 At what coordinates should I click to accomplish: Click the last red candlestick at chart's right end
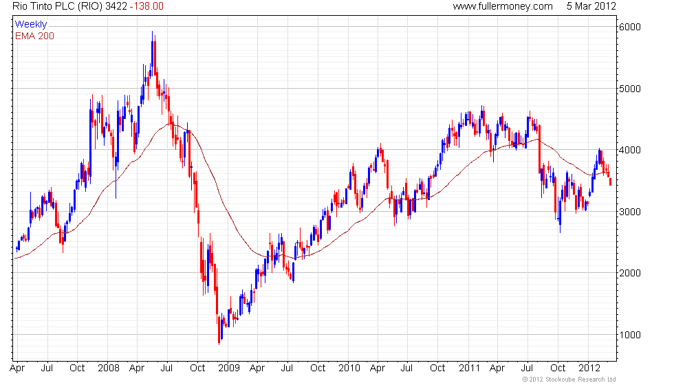click(x=611, y=181)
